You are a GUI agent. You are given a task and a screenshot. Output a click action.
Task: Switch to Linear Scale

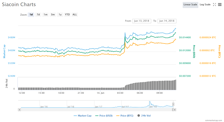[x=190, y=5]
